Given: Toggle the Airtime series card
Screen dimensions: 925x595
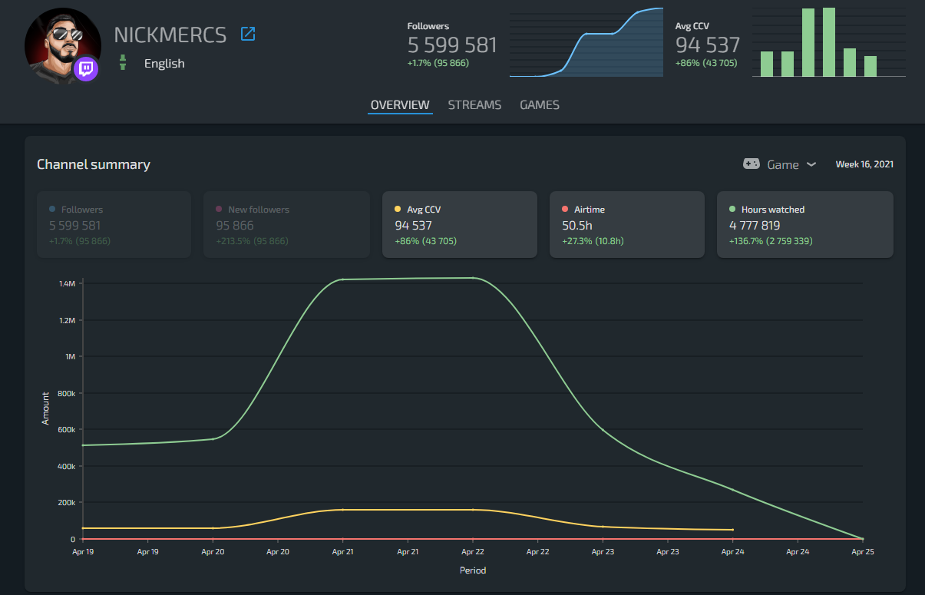Looking at the screenshot, I should pos(626,224).
